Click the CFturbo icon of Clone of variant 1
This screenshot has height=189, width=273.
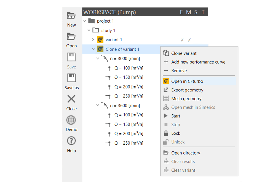(x=100, y=49)
